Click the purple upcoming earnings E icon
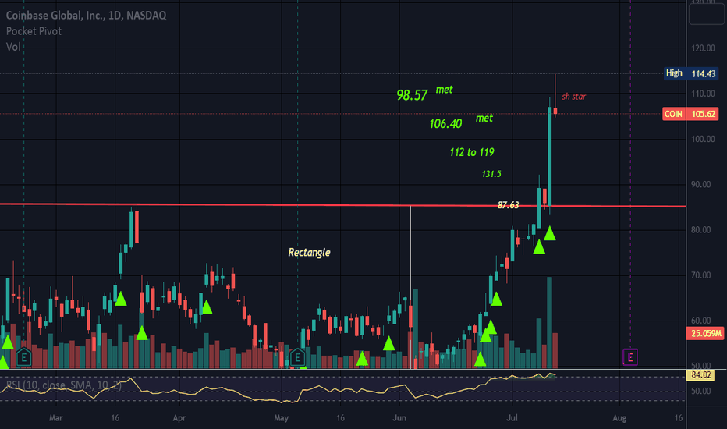This screenshot has width=727, height=429. tap(630, 357)
